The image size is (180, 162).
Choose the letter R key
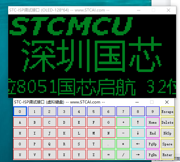(x=64, y=144)
